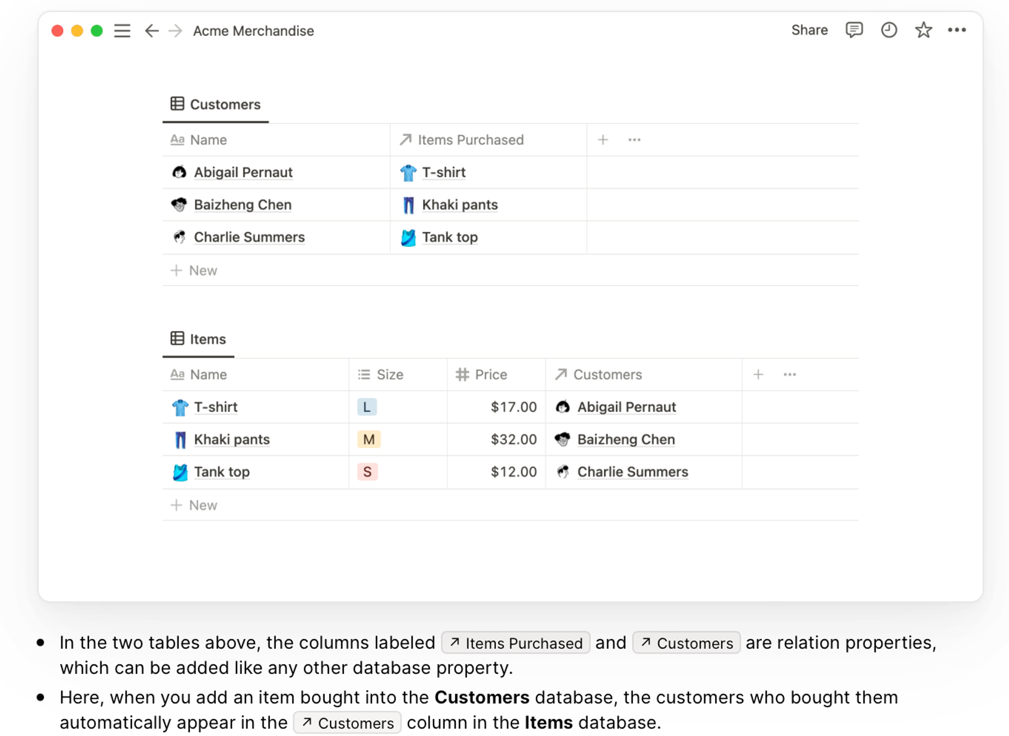Open page history clock icon

click(889, 30)
